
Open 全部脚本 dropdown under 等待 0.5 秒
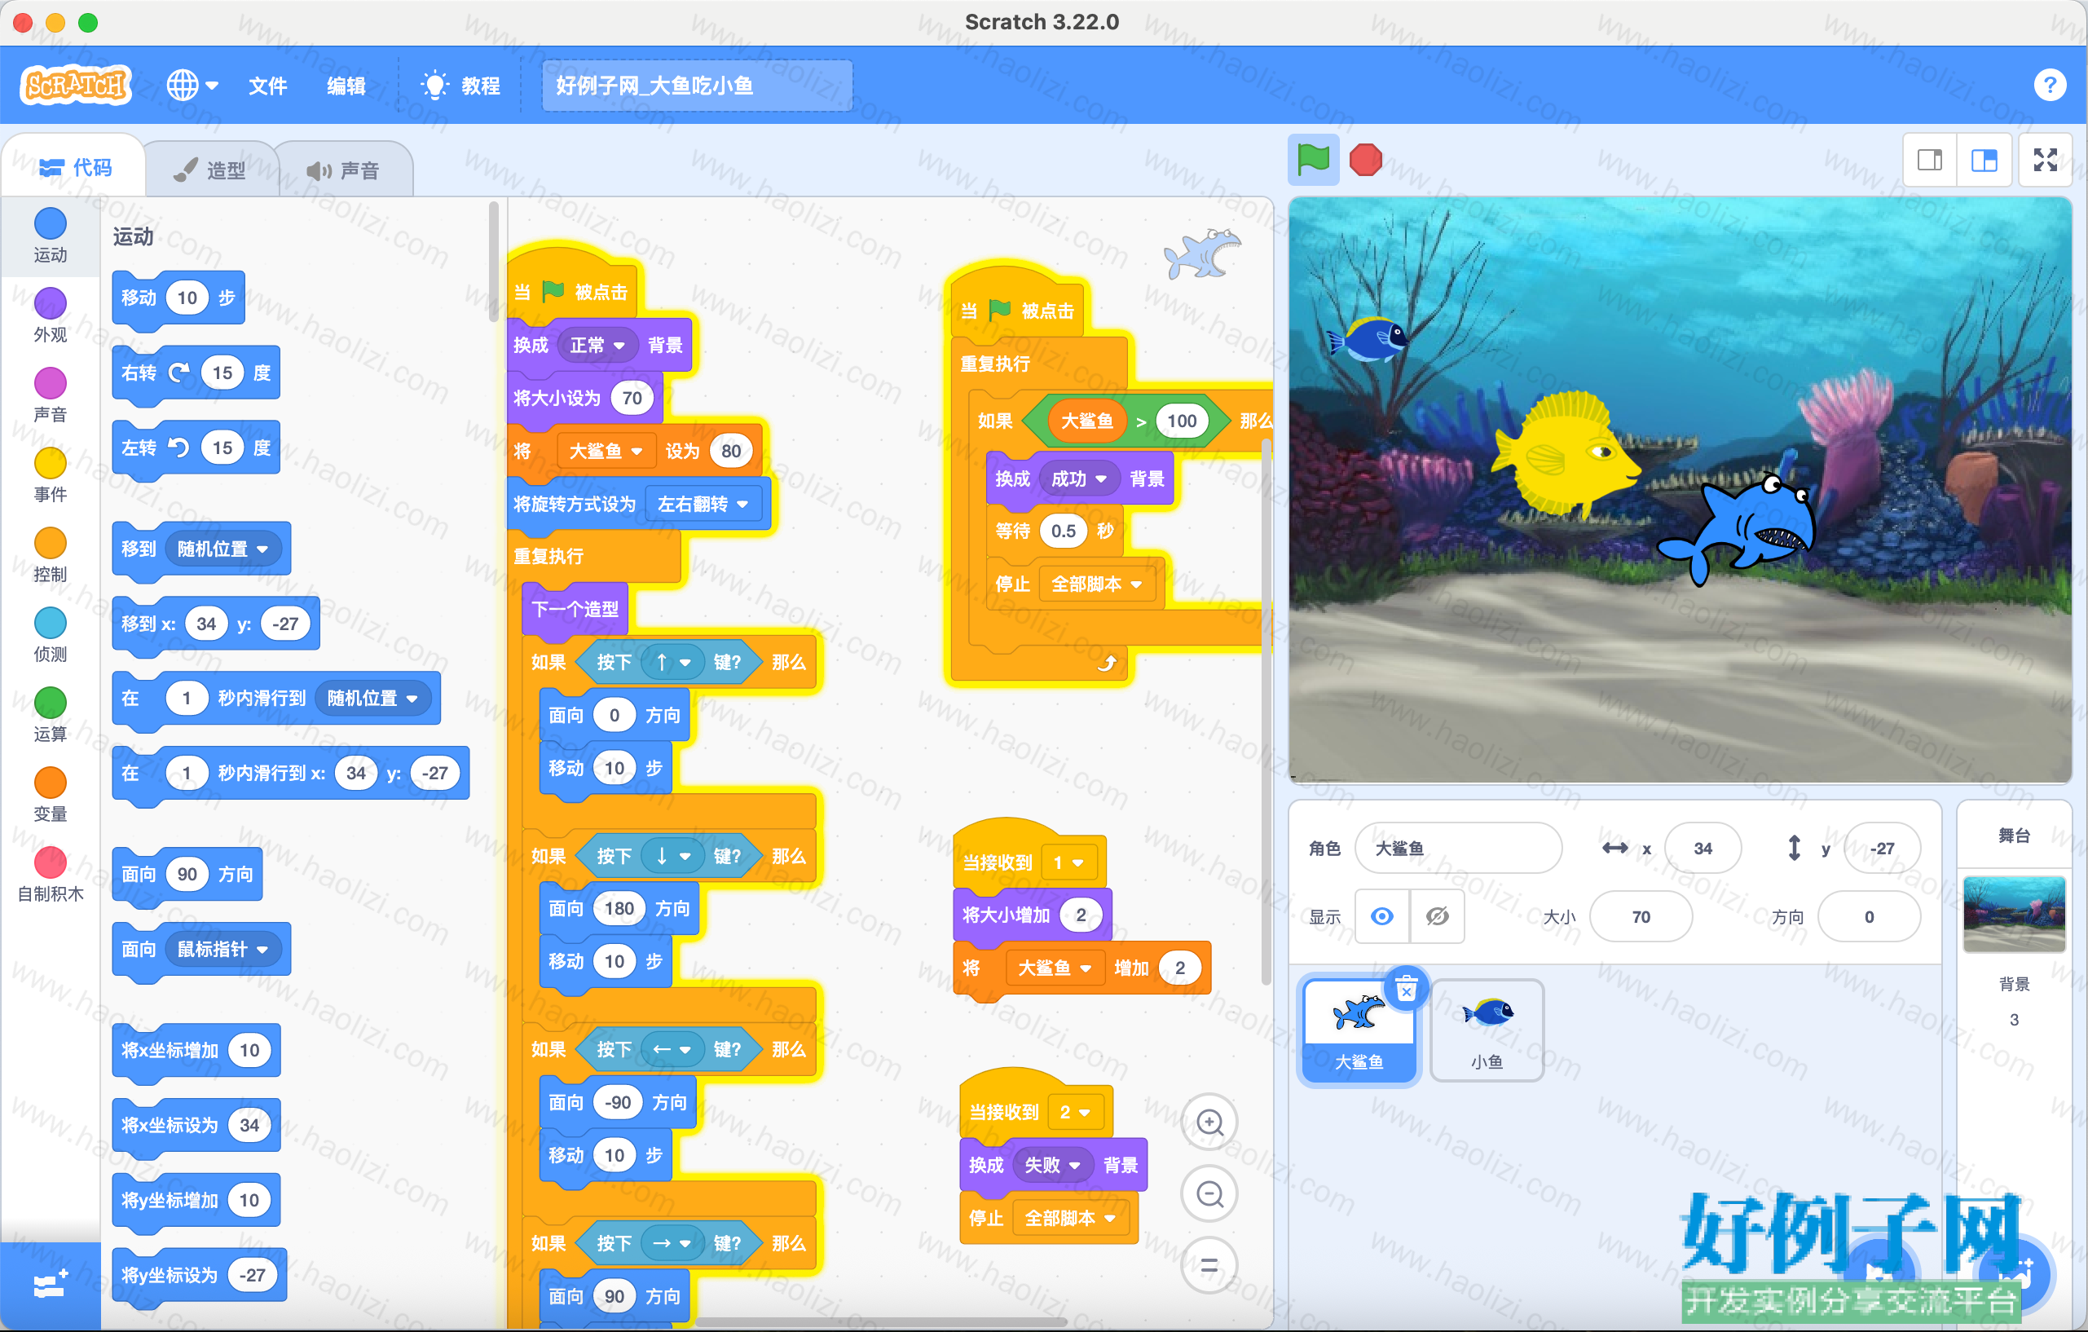[1096, 584]
